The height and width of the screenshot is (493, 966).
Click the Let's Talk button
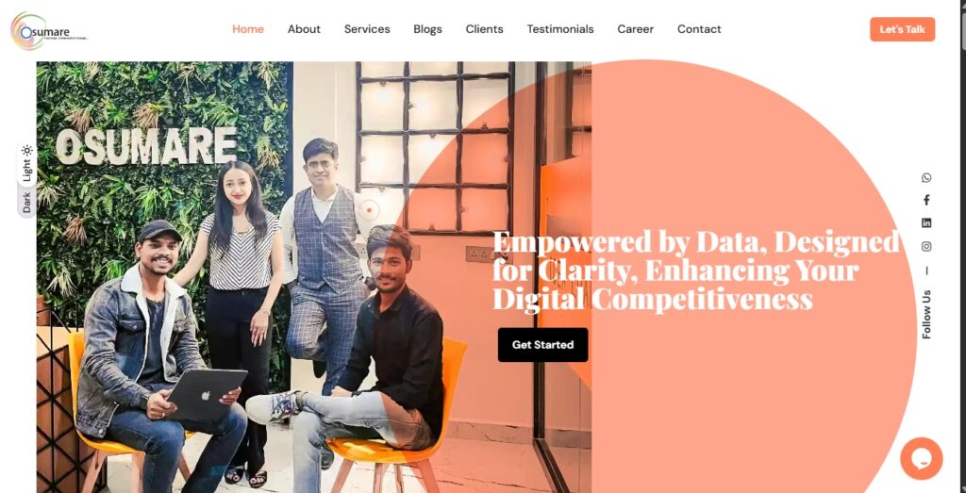[902, 29]
